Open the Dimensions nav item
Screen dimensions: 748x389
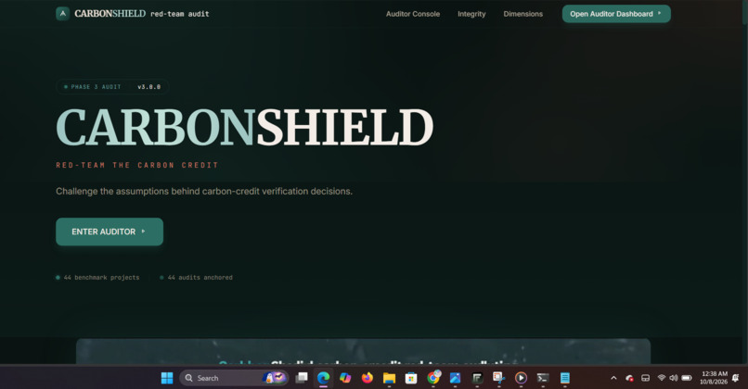point(522,14)
